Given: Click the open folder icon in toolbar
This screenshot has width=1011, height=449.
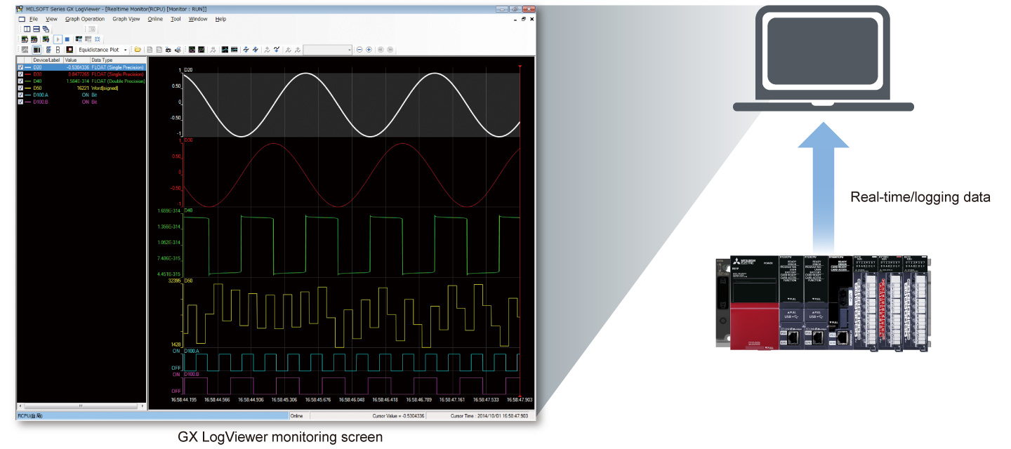Looking at the screenshot, I should coord(138,50).
